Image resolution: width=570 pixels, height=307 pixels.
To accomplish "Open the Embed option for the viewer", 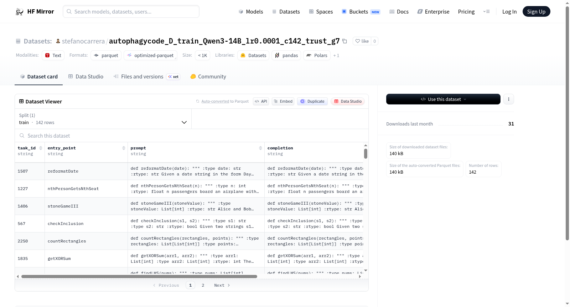I will click(x=283, y=101).
